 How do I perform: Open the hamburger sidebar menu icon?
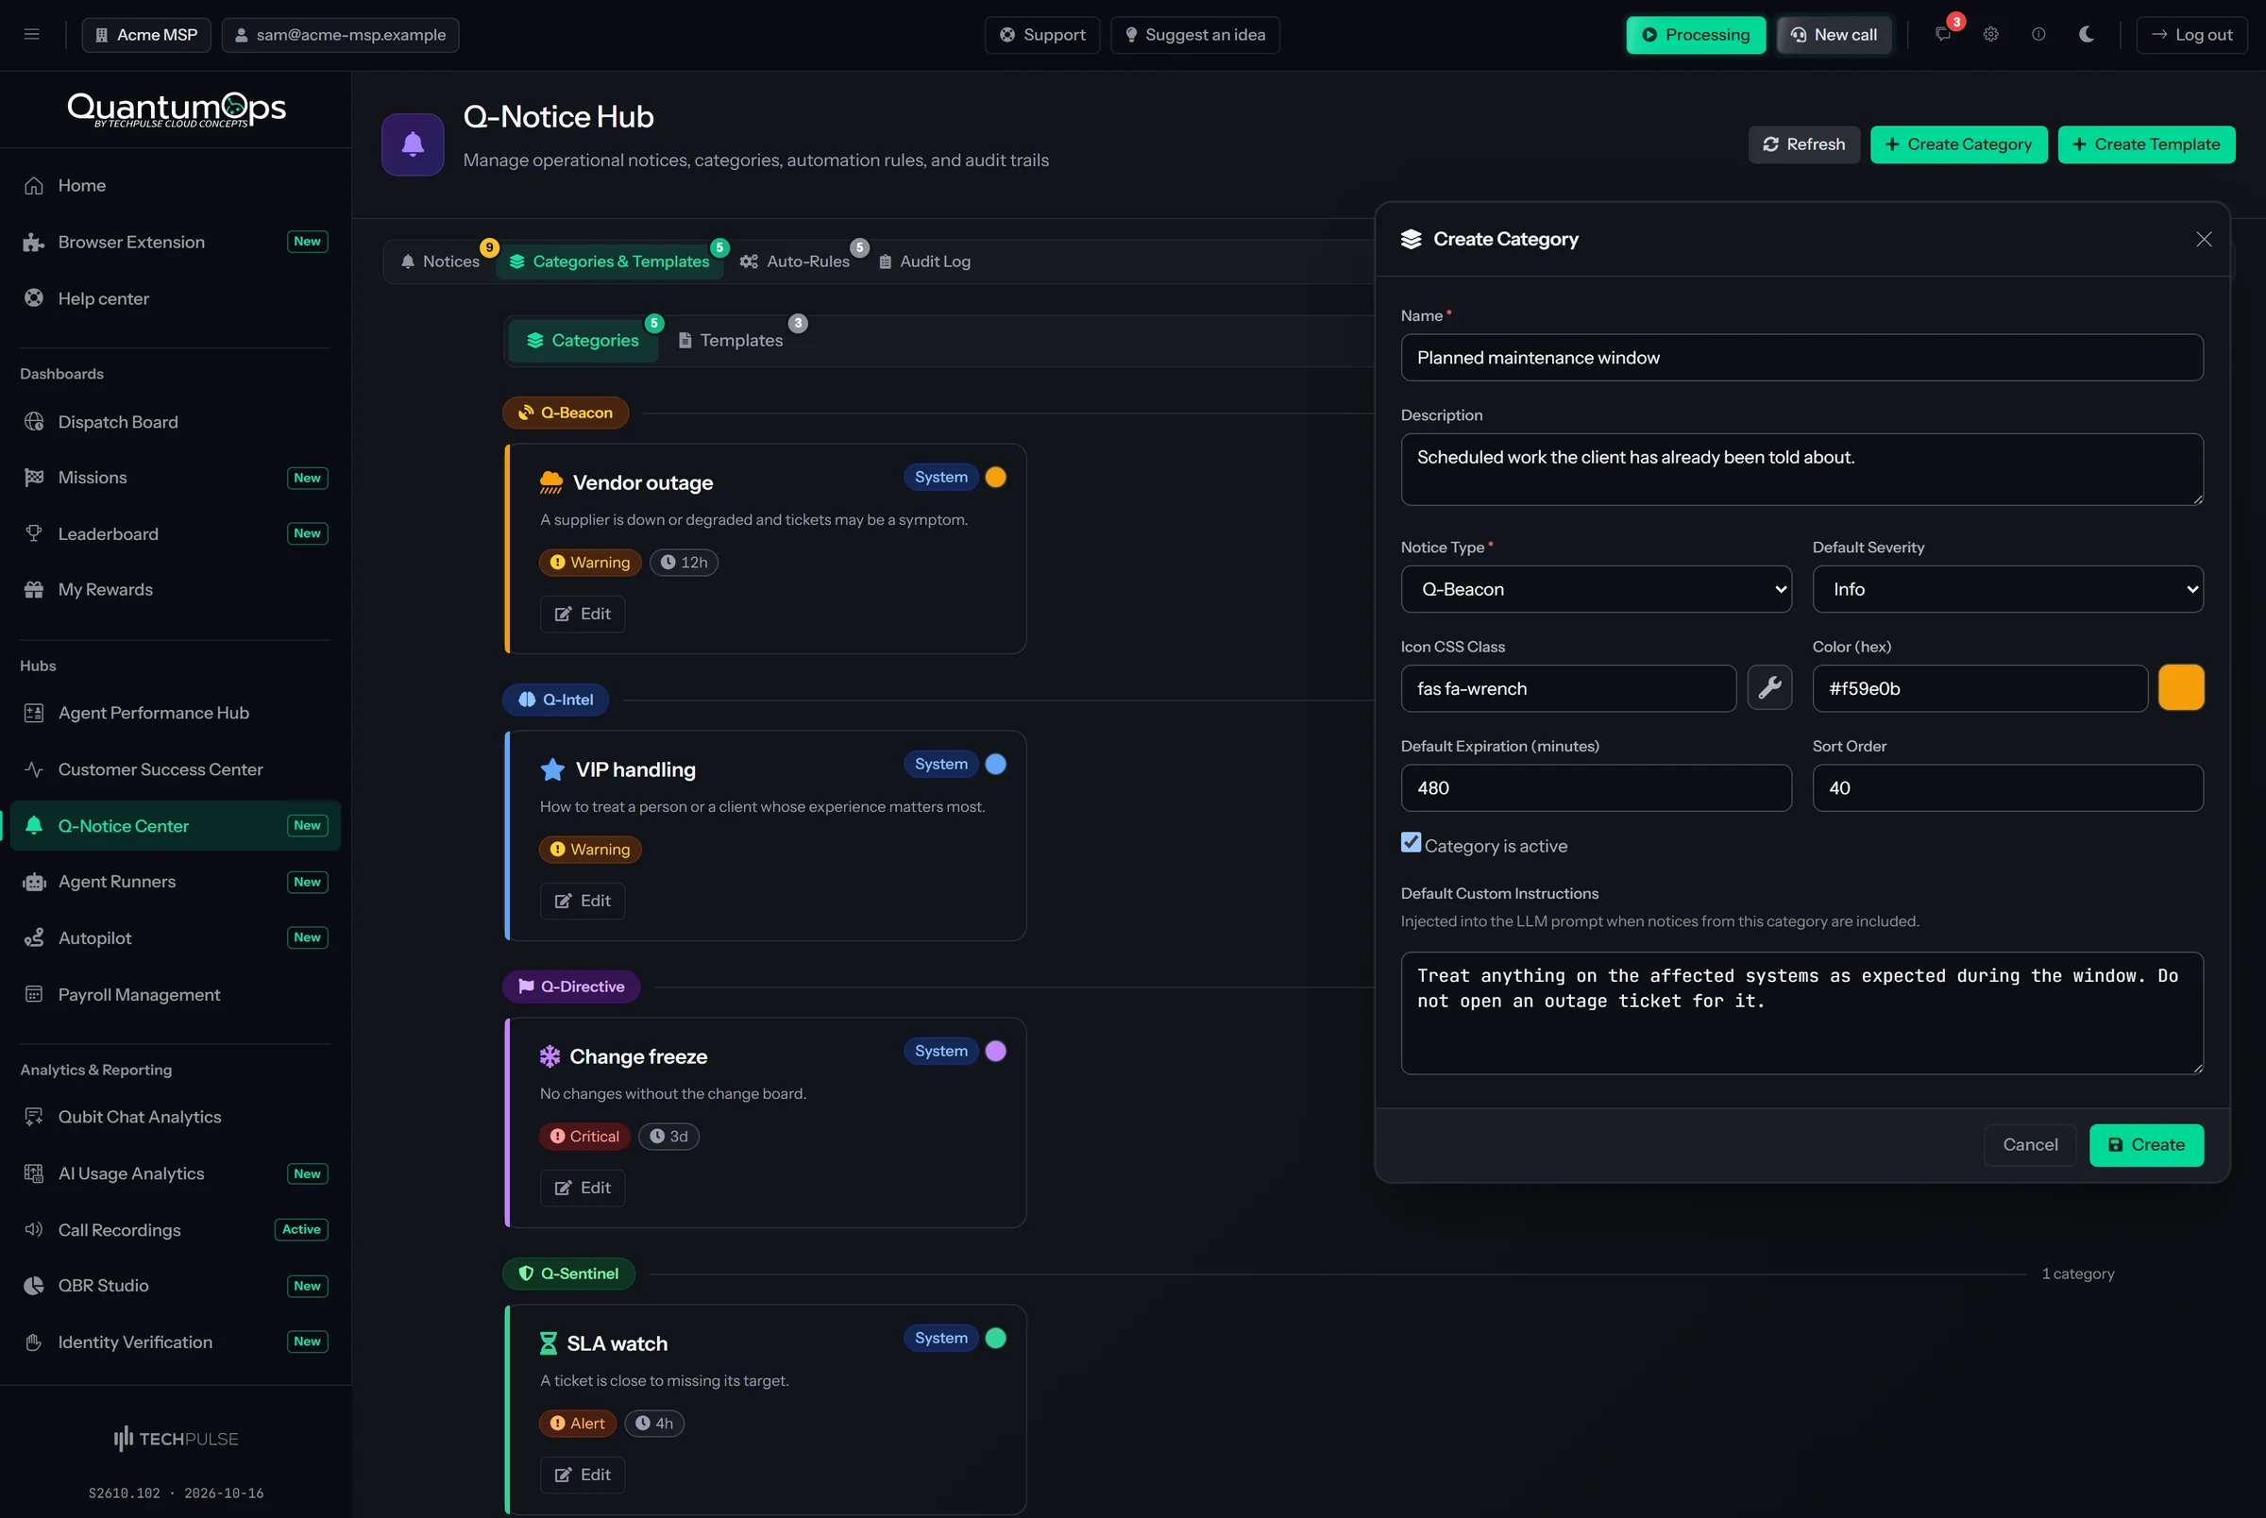pos(32,35)
